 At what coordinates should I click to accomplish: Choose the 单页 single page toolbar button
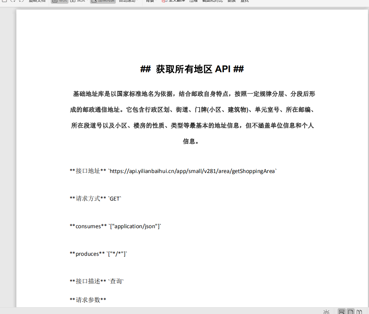click(60, 1)
